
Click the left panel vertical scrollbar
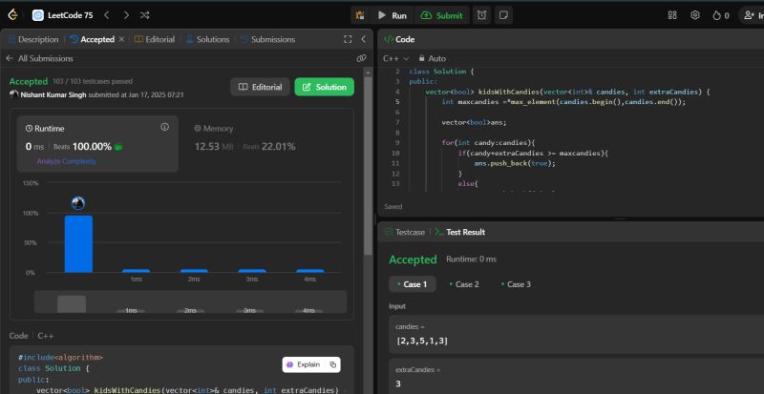pyautogui.click(x=369, y=166)
